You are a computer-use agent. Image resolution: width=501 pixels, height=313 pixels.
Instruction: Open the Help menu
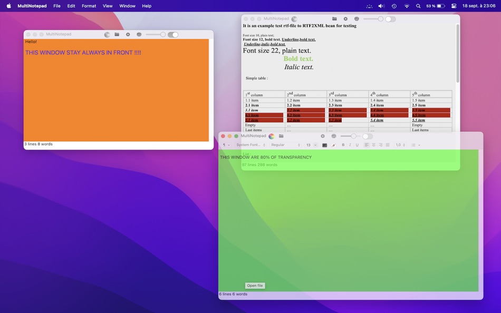click(x=147, y=6)
